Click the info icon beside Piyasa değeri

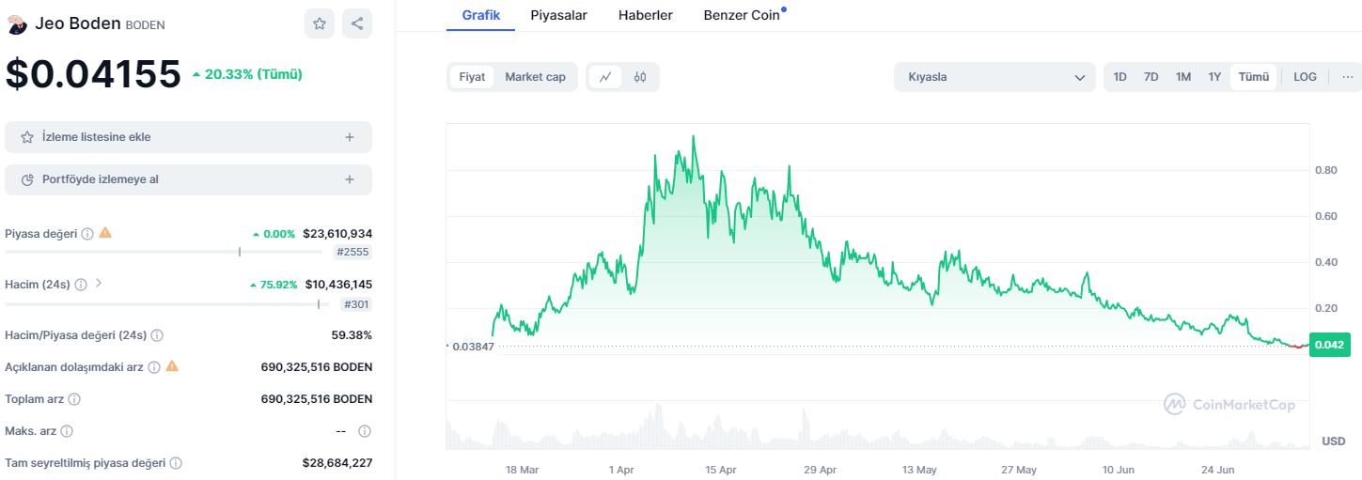86,233
